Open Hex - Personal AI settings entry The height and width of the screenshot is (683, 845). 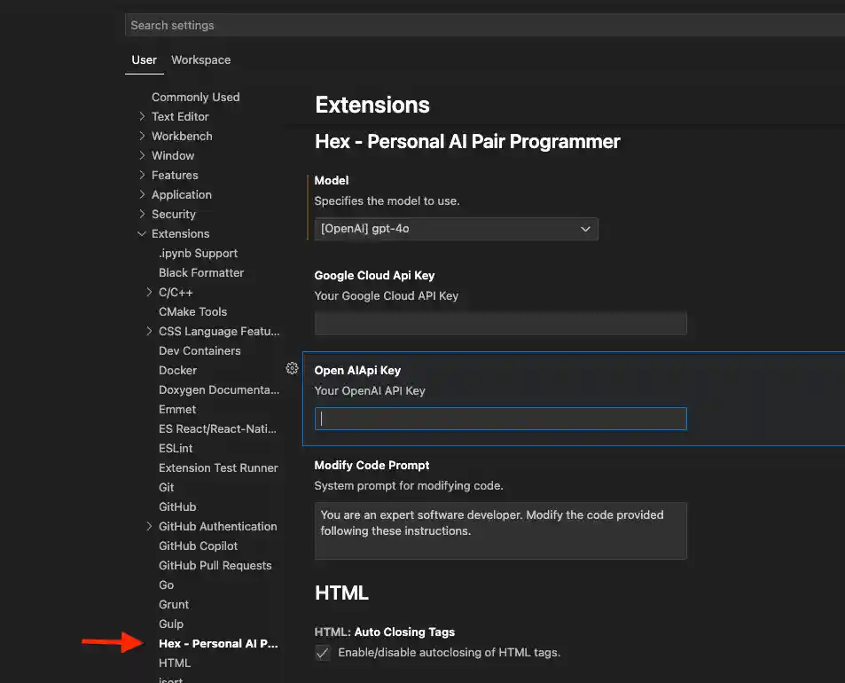217,643
